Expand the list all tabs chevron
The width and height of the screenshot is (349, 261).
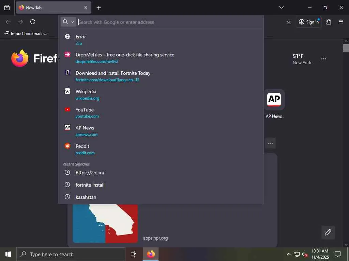click(x=281, y=7)
